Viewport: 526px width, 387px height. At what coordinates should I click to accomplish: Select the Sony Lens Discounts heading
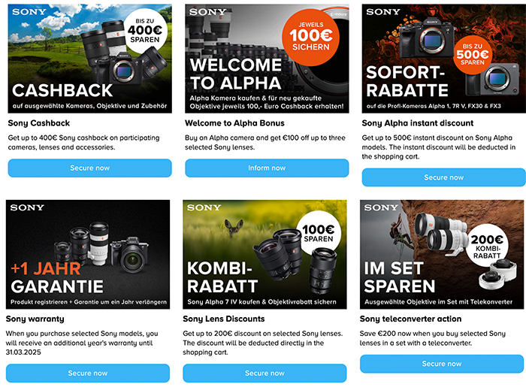224,319
